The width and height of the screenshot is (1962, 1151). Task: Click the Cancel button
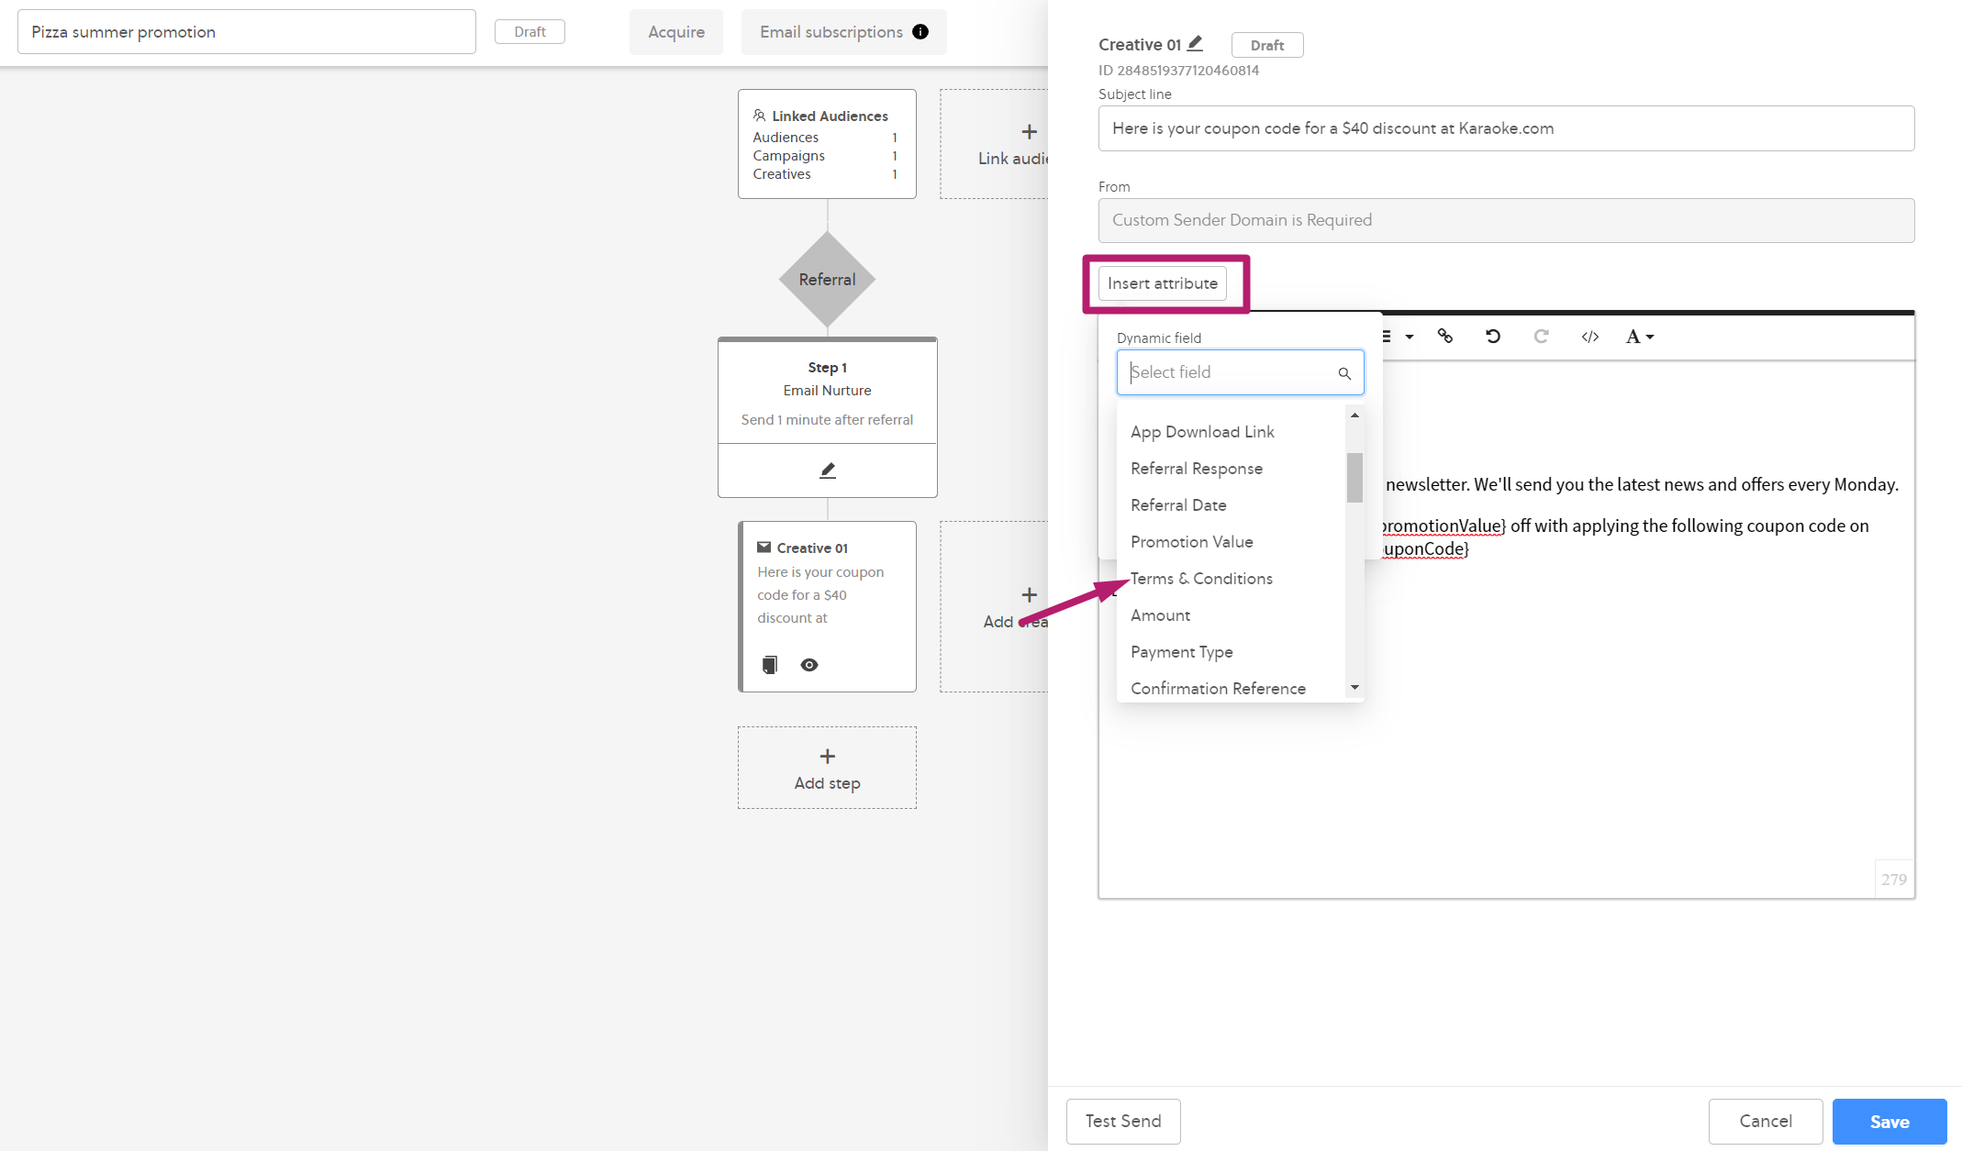1766,1122
